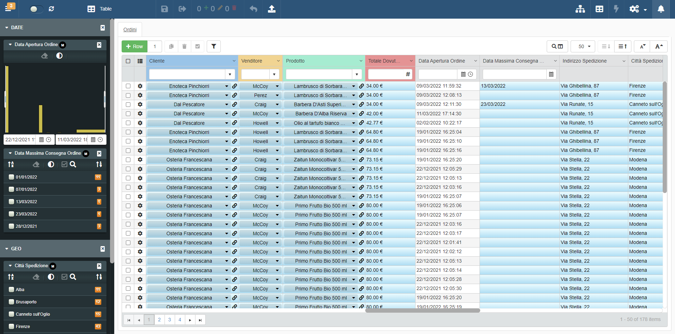Open the hierarchy diagram icon in header
The image size is (675, 334).
click(x=580, y=9)
